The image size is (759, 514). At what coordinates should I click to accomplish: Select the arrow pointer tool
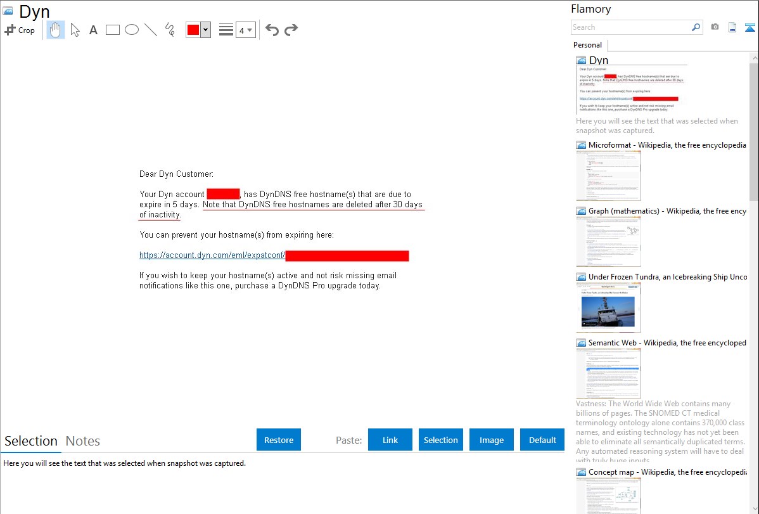[75, 30]
